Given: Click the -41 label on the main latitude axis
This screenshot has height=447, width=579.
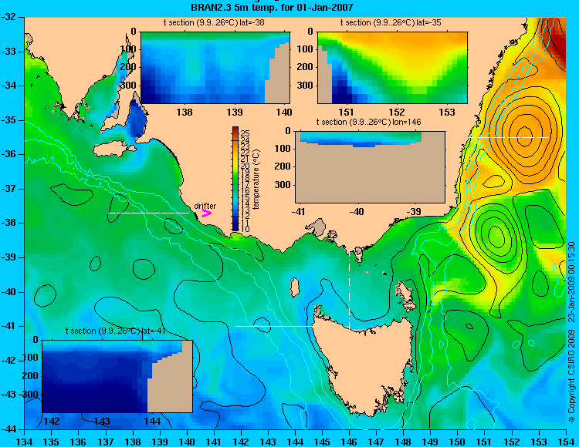Looking at the screenshot, I should pyautogui.click(x=7, y=326).
